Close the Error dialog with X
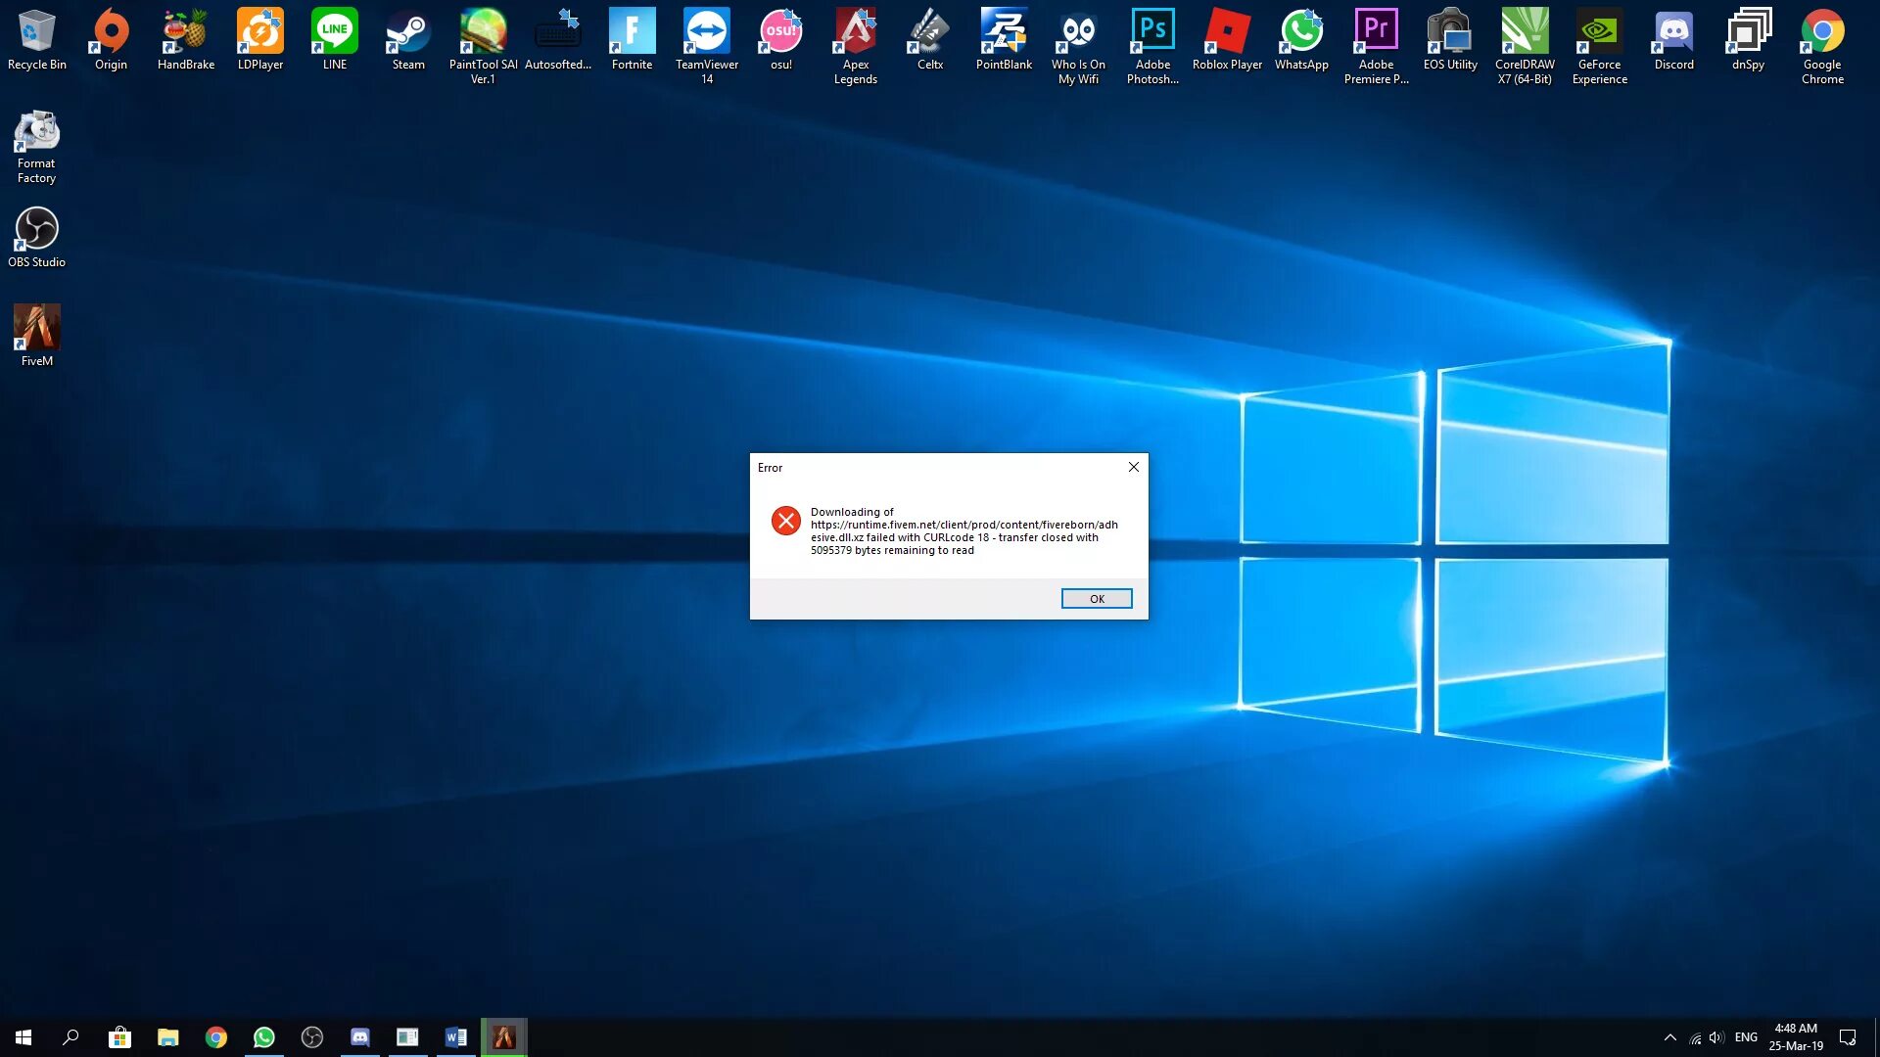This screenshot has width=1880, height=1057. 1133,467
